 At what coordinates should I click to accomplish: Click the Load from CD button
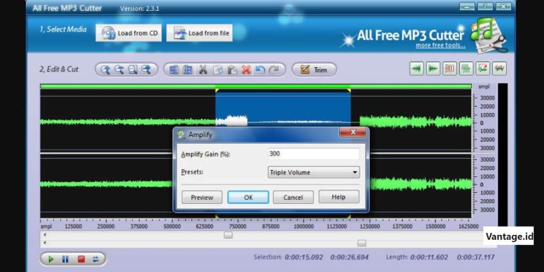click(x=128, y=33)
